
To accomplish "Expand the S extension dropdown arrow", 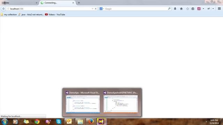I will pyautogui.click(x=203, y=9).
